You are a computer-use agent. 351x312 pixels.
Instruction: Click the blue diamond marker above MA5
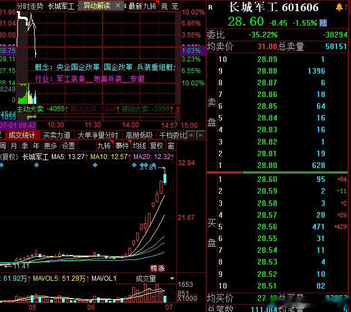(36, 165)
